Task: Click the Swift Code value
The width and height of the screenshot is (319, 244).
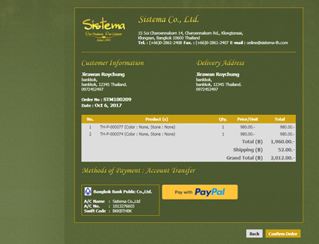Action: (x=122, y=211)
